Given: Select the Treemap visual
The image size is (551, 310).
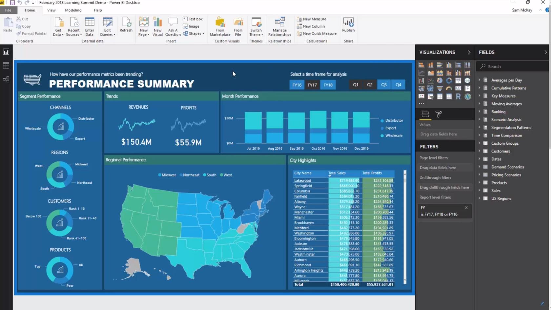Looking at the screenshot, I should tap(458, 80).
